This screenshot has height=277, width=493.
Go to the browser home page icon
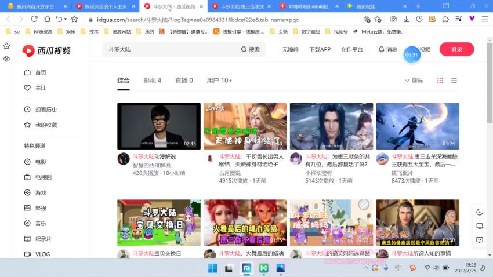point(47,19)
